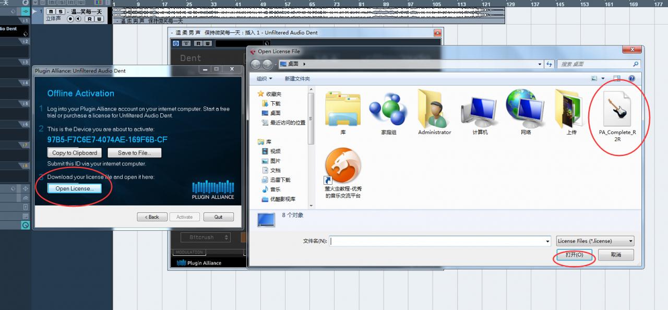668x310 pixels.
Task: Click Save to File... button
Action: point(135,153)
